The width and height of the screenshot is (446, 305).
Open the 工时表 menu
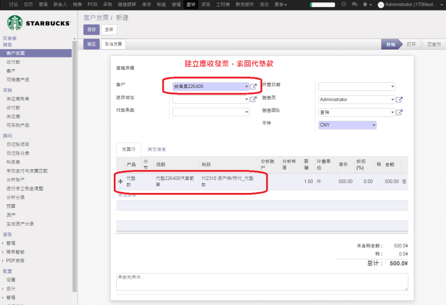coord(223,4)
